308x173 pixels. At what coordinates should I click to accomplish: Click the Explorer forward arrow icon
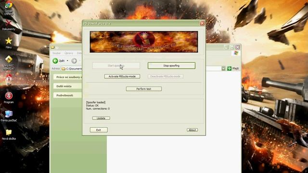point(74,61)
